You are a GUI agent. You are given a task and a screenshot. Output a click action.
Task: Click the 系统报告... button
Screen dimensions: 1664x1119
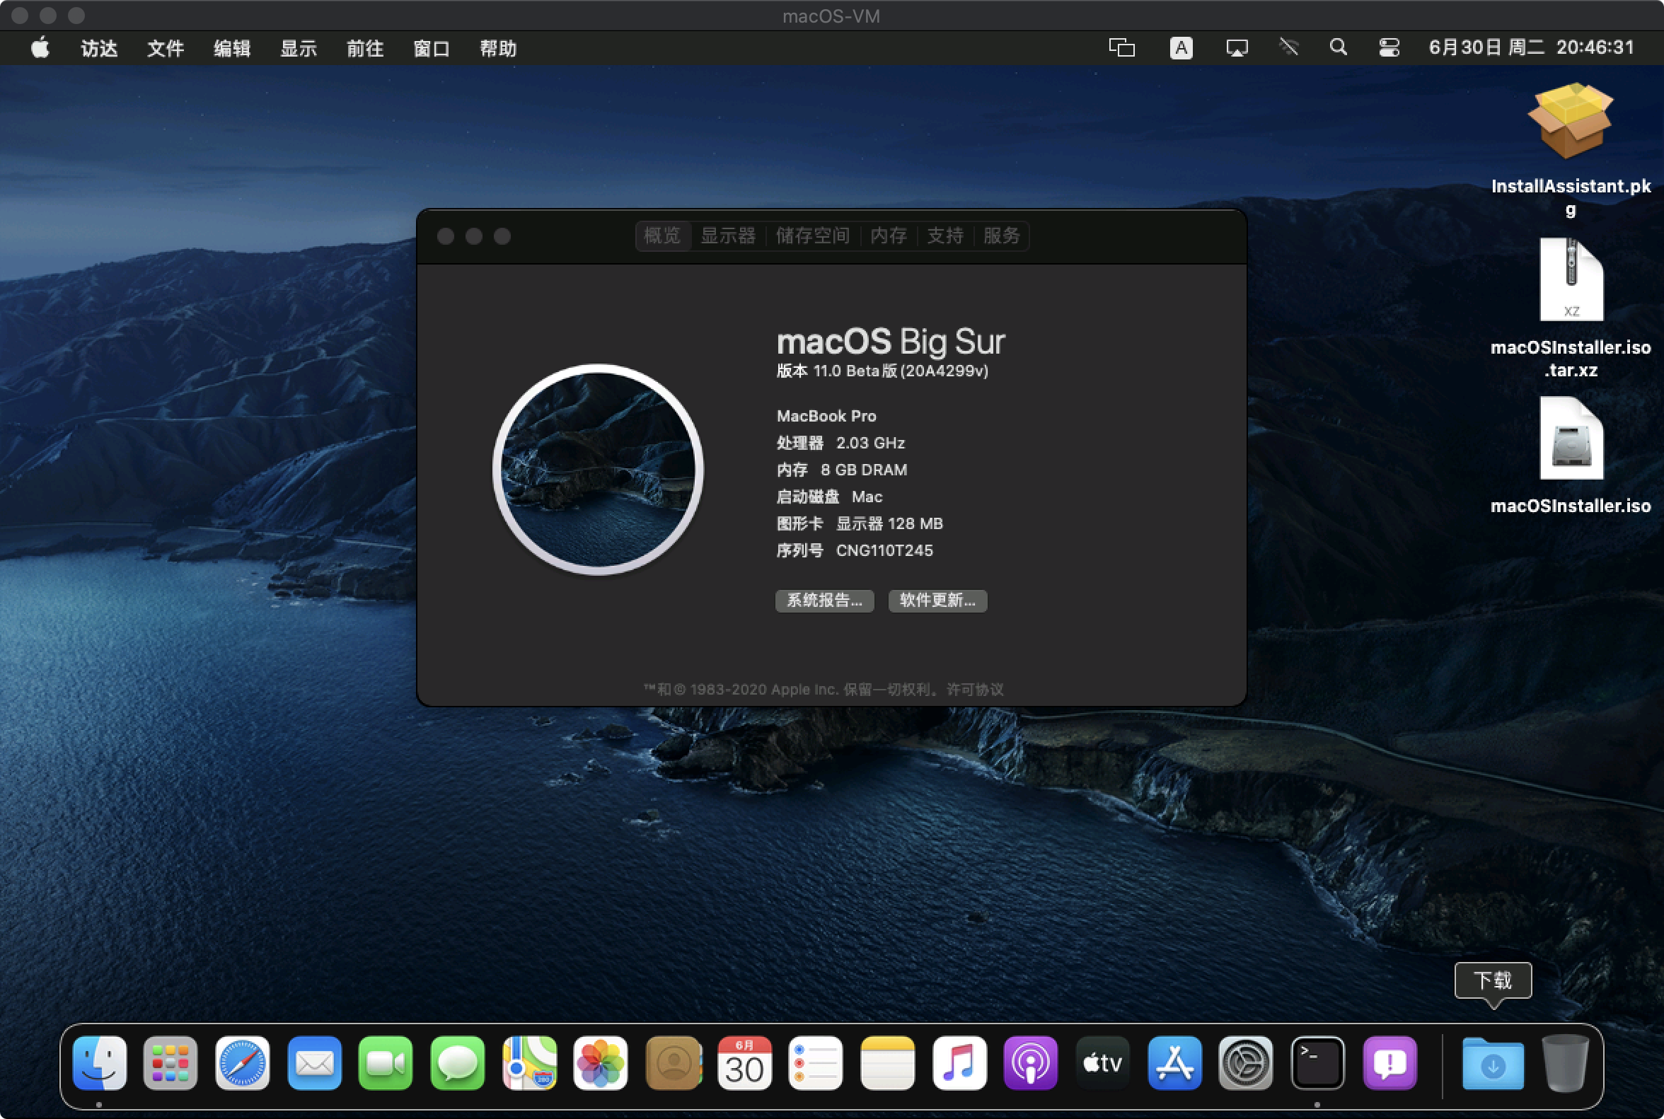824,601
